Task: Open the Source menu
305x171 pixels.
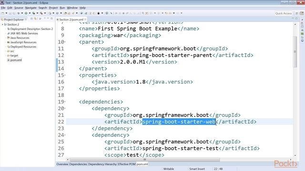Action: click(x=19, y=8)
